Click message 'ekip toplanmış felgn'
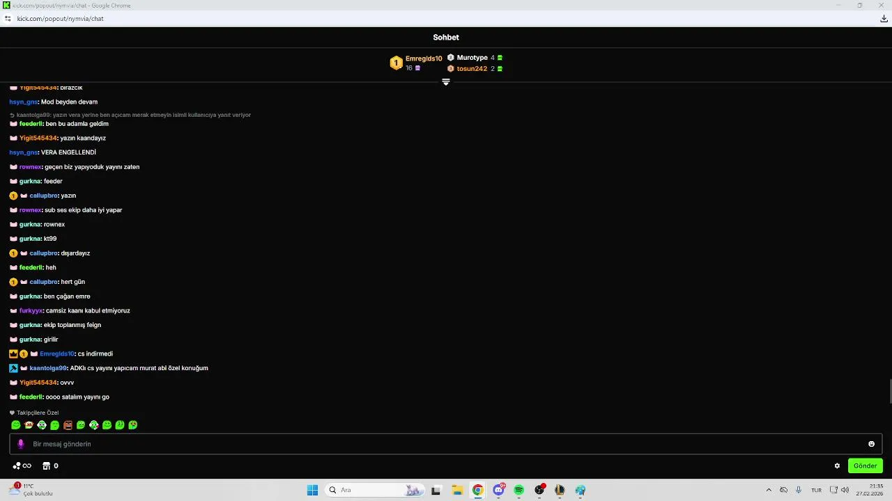This screenshot has height=501, width=892. point(72,326)
